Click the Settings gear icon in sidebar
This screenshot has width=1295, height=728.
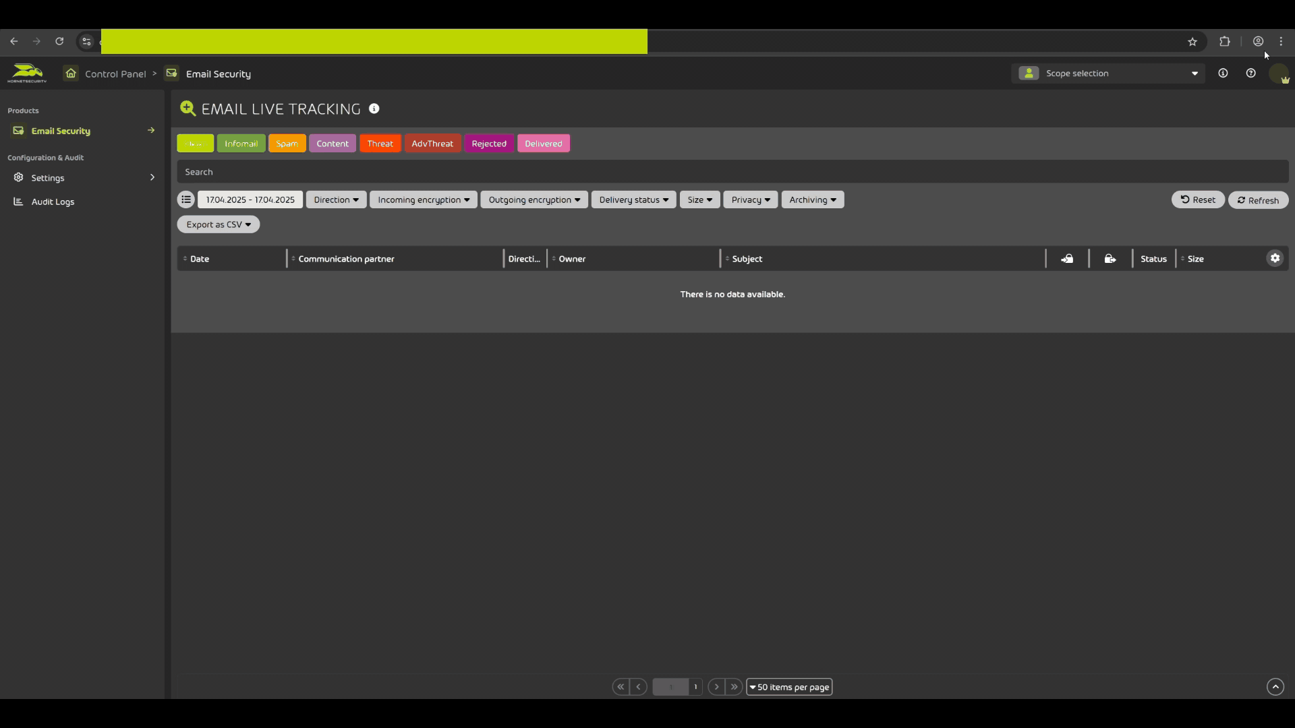(x=19, y=177)
